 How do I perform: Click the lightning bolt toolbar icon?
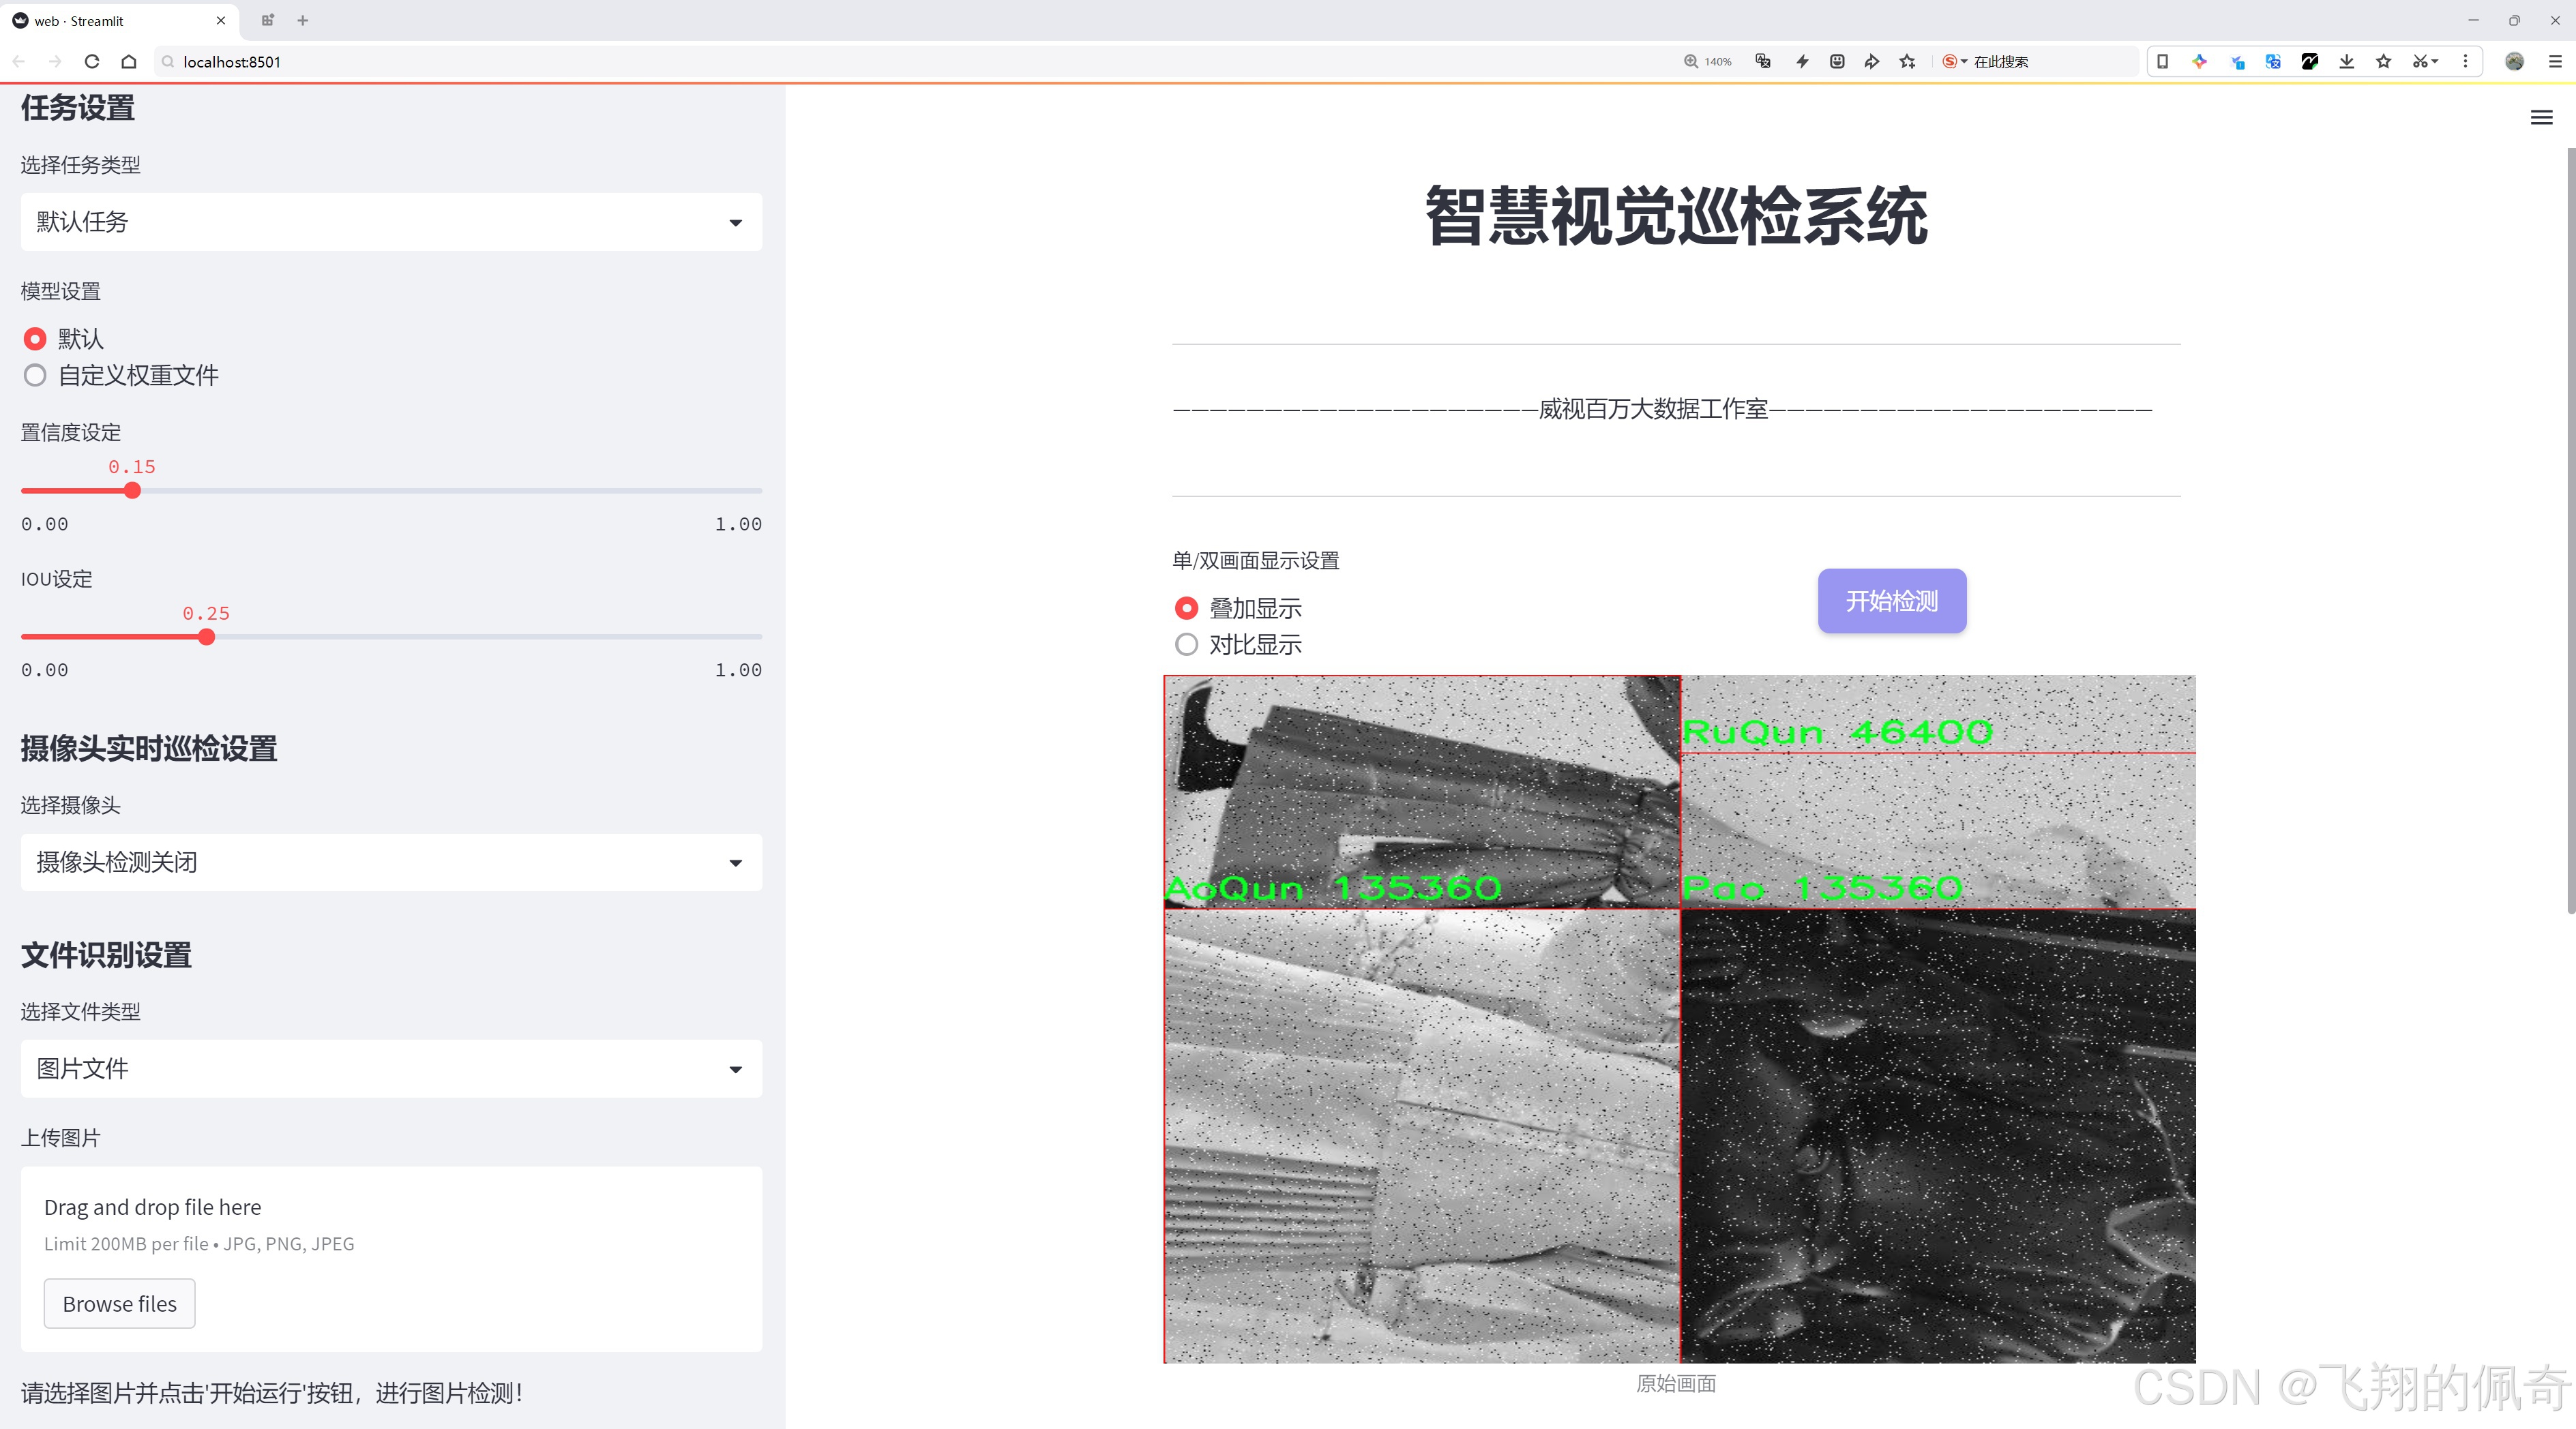[x=1801, y=61]
